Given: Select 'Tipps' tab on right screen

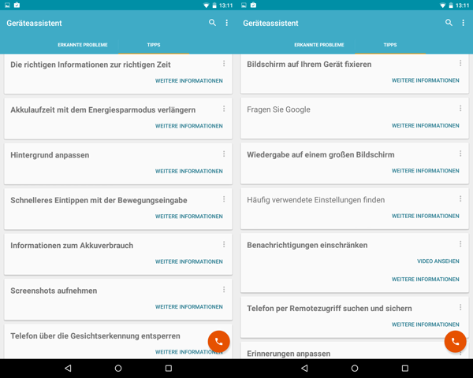Looking at the screenshot, I should [x=390, y=45].
